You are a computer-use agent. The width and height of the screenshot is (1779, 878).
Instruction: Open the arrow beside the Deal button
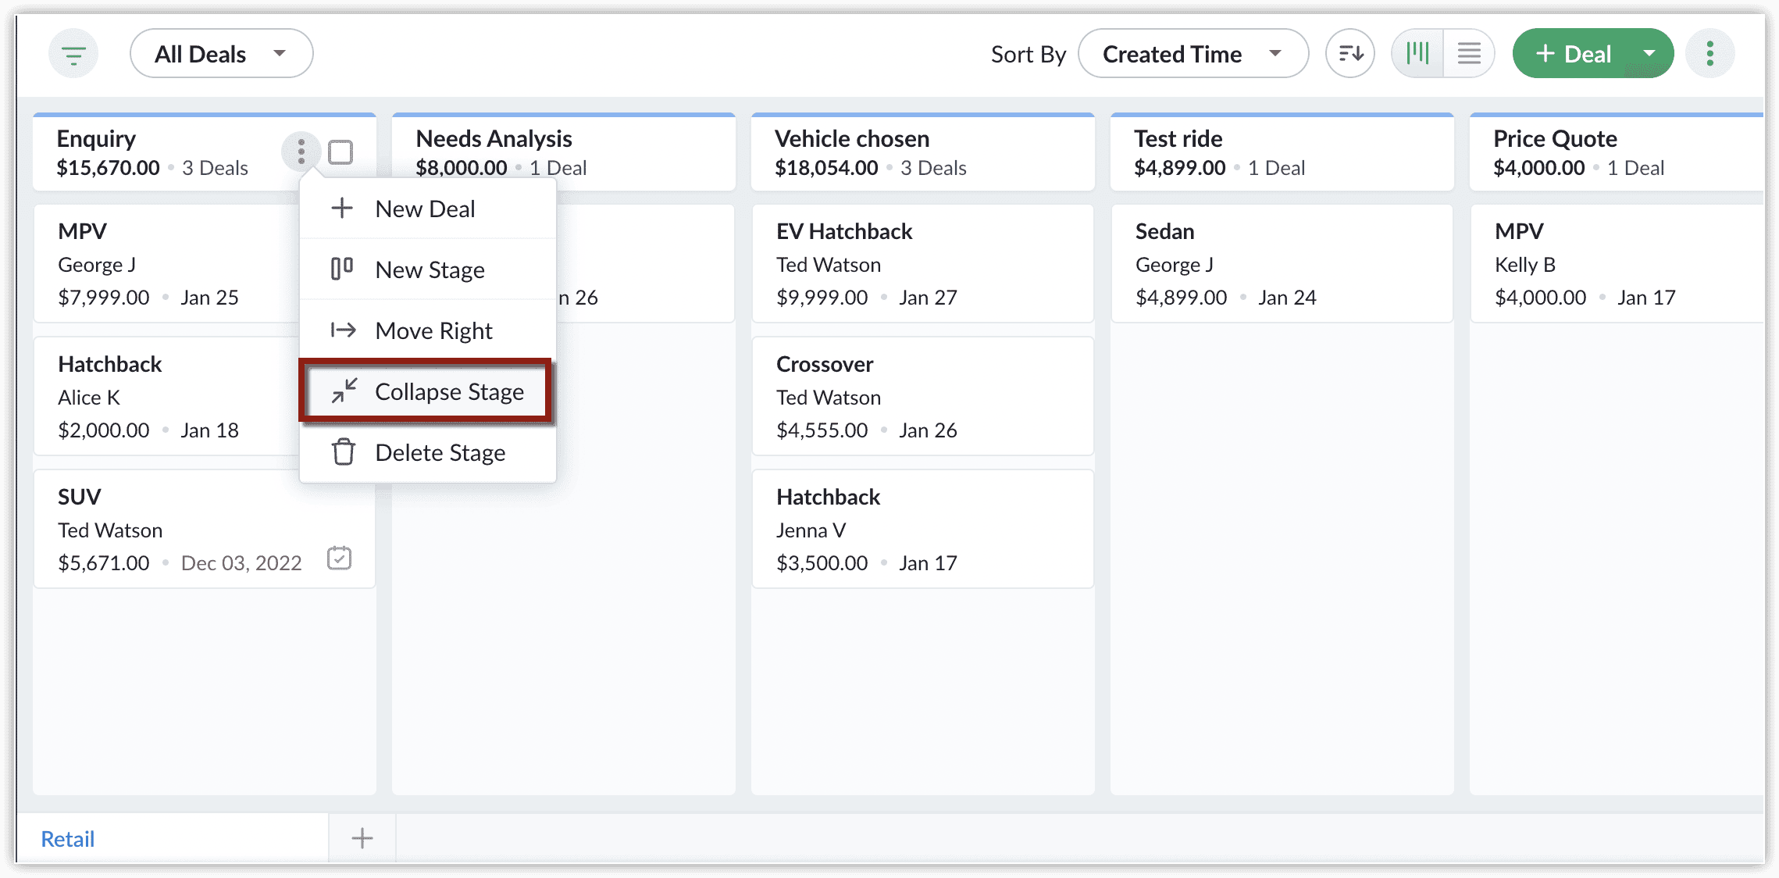pyautogui.click(x=1649, y=54)
